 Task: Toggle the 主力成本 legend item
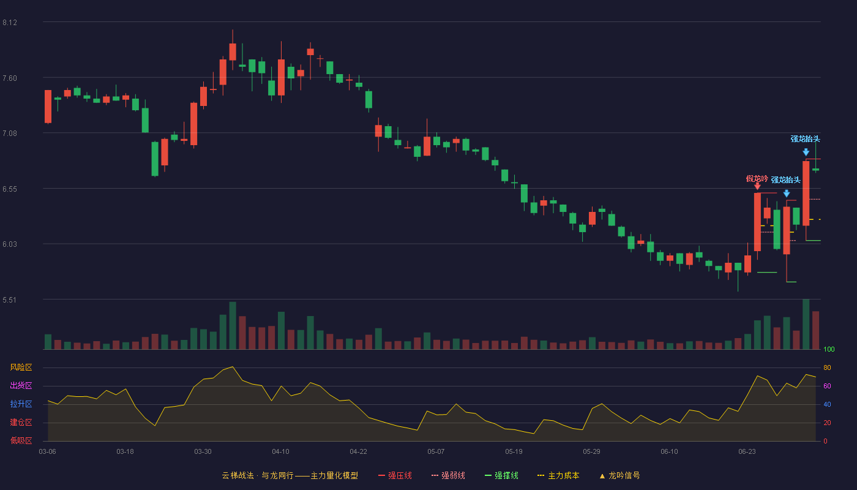pos(558,475)
